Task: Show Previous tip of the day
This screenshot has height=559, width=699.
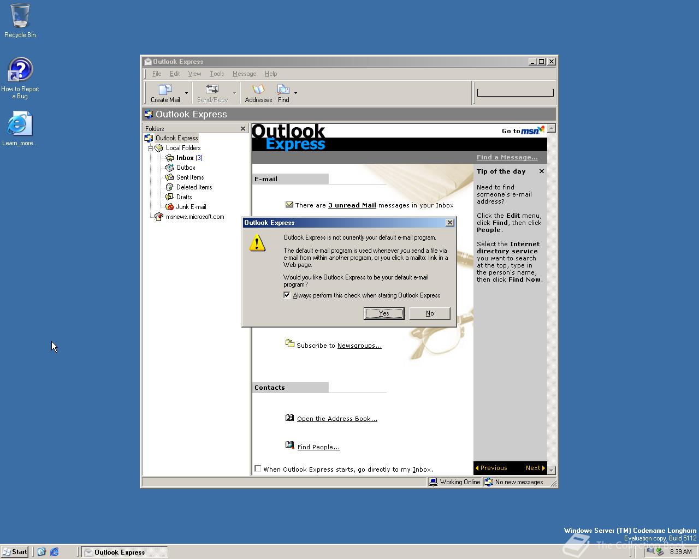Action: (x=491, y=468)
